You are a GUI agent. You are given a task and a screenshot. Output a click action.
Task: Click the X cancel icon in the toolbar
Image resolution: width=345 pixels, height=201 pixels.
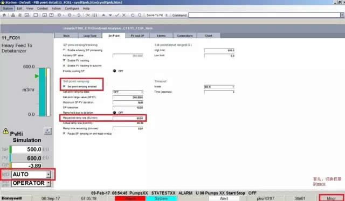[124, 15]
